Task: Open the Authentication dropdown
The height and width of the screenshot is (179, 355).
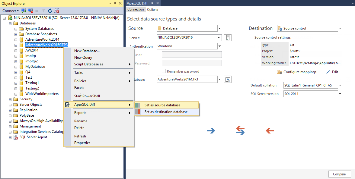Action: pos(219,46)
